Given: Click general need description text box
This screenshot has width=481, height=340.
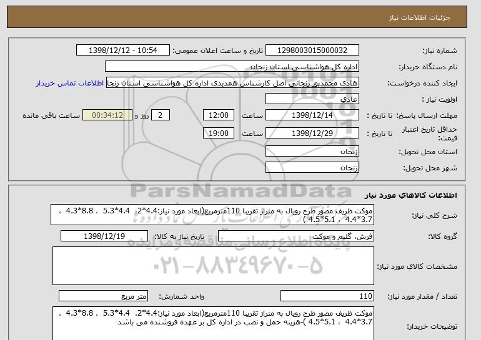Looking at the screenshot, I should click(x=212, y=215).
